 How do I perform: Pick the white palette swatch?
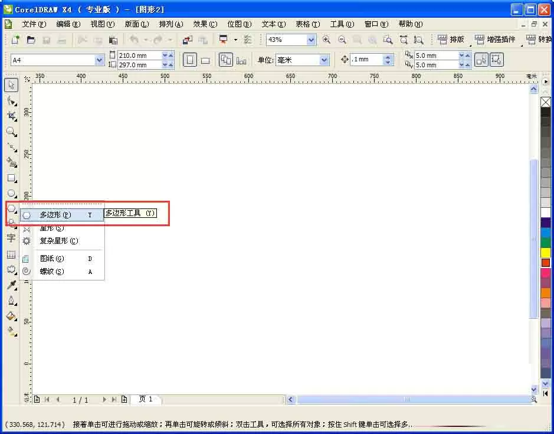(546, 212)
